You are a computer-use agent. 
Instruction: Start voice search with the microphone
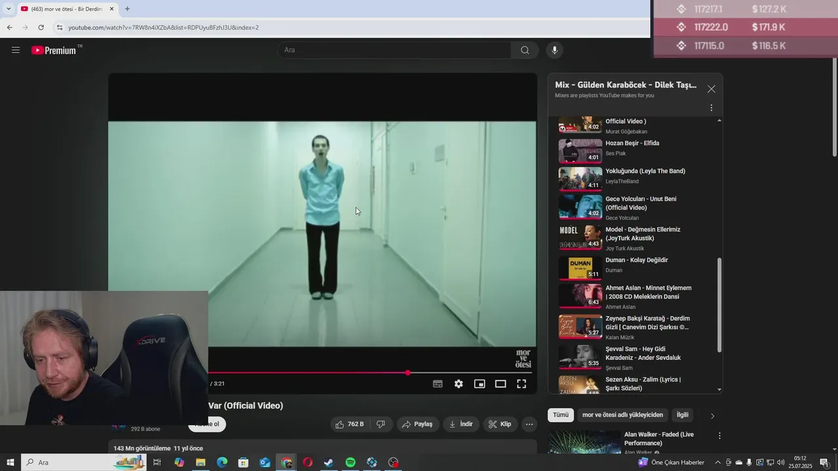coord(555,50)
